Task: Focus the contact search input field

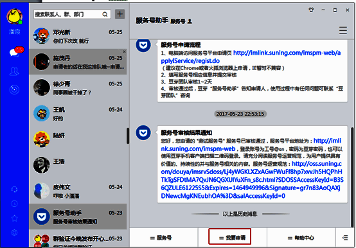Action: pyautogui.click(x=72, y=14)
